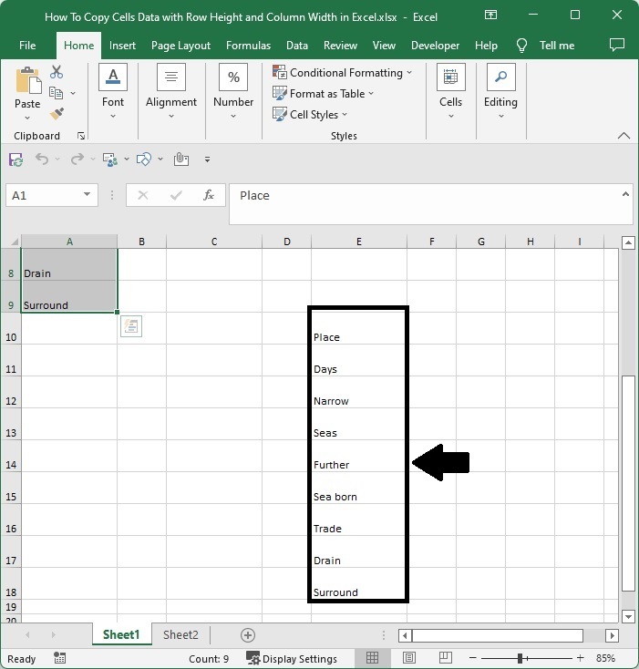The width and height of the screenshot is (639, 669).
Task: Switch to Normal view
Action: 373,657
